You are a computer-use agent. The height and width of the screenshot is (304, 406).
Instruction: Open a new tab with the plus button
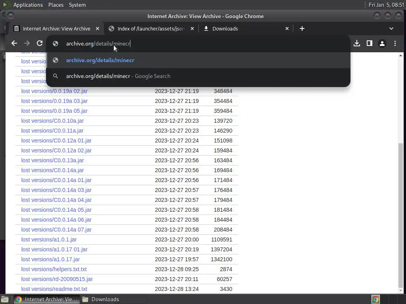(302, 28)
